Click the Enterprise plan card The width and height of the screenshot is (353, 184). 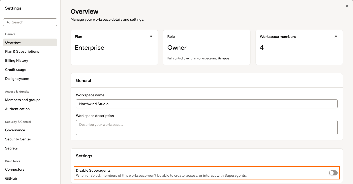(114, 47)
